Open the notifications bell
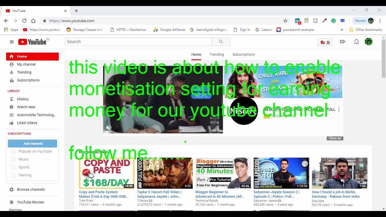Image resolution: width=386 pixels, height=217 pixels. (x=356, y=42)
